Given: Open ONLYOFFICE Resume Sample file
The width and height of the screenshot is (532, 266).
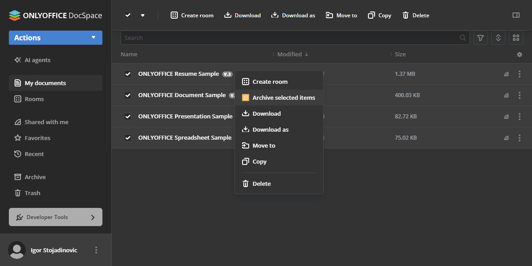Looking at the screenshot, I should pyautogui.click(x=179, y=74).
